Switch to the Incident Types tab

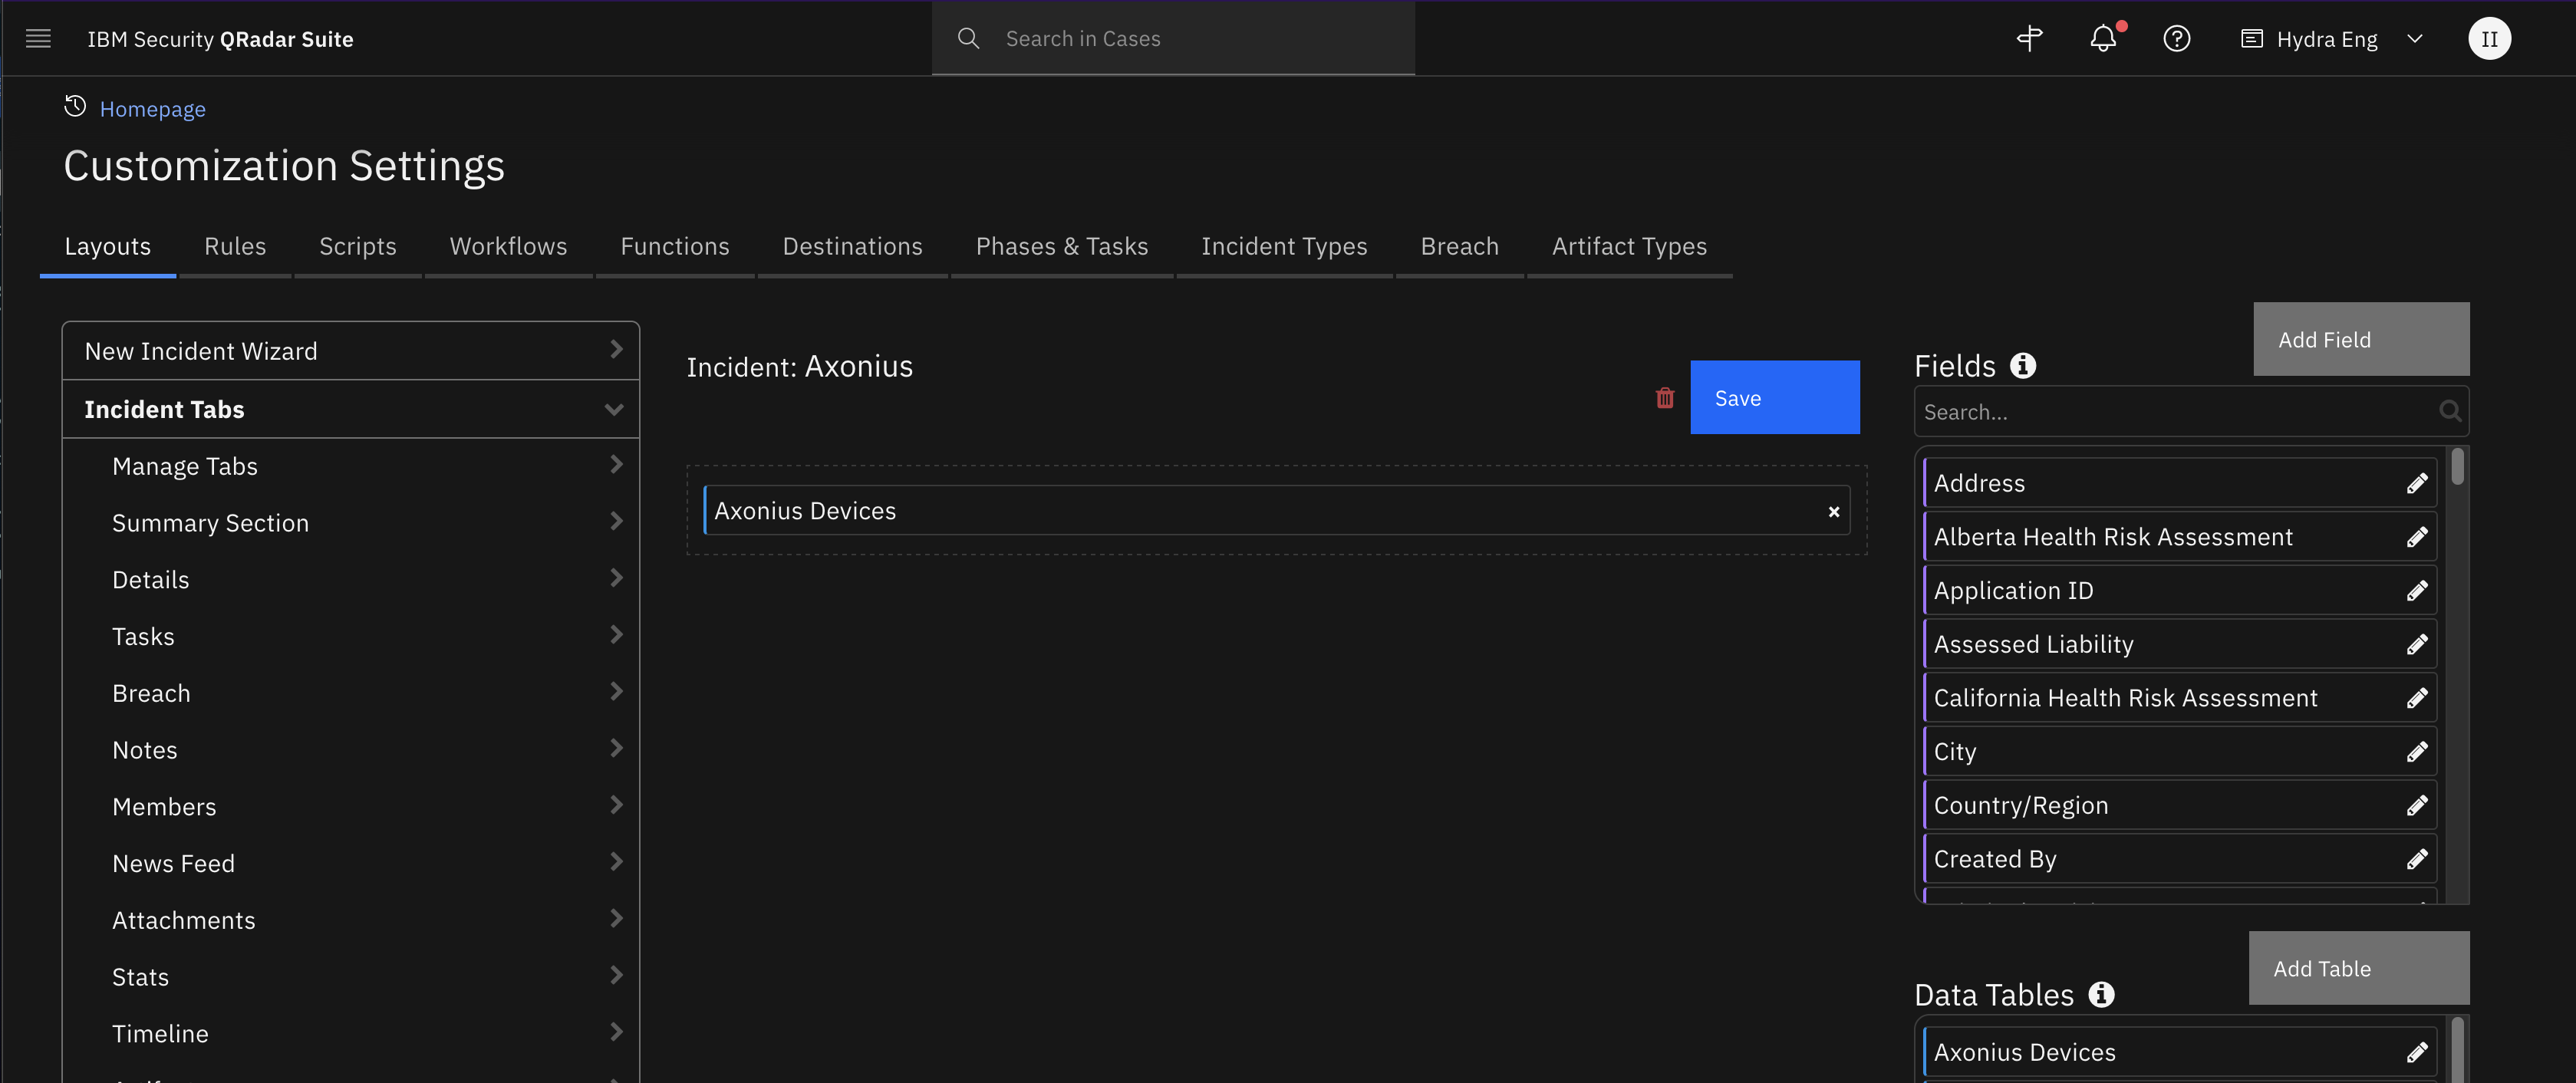point(1284,247)
